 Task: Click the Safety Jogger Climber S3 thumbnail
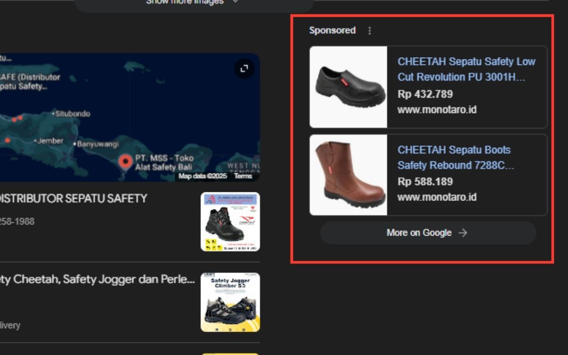[x=230, y=302]
